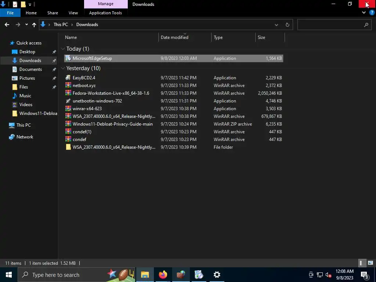This screenshot has width=376, height=282.
Task: Click the WSA File folder icon
Action: click(x=68, y=147)
